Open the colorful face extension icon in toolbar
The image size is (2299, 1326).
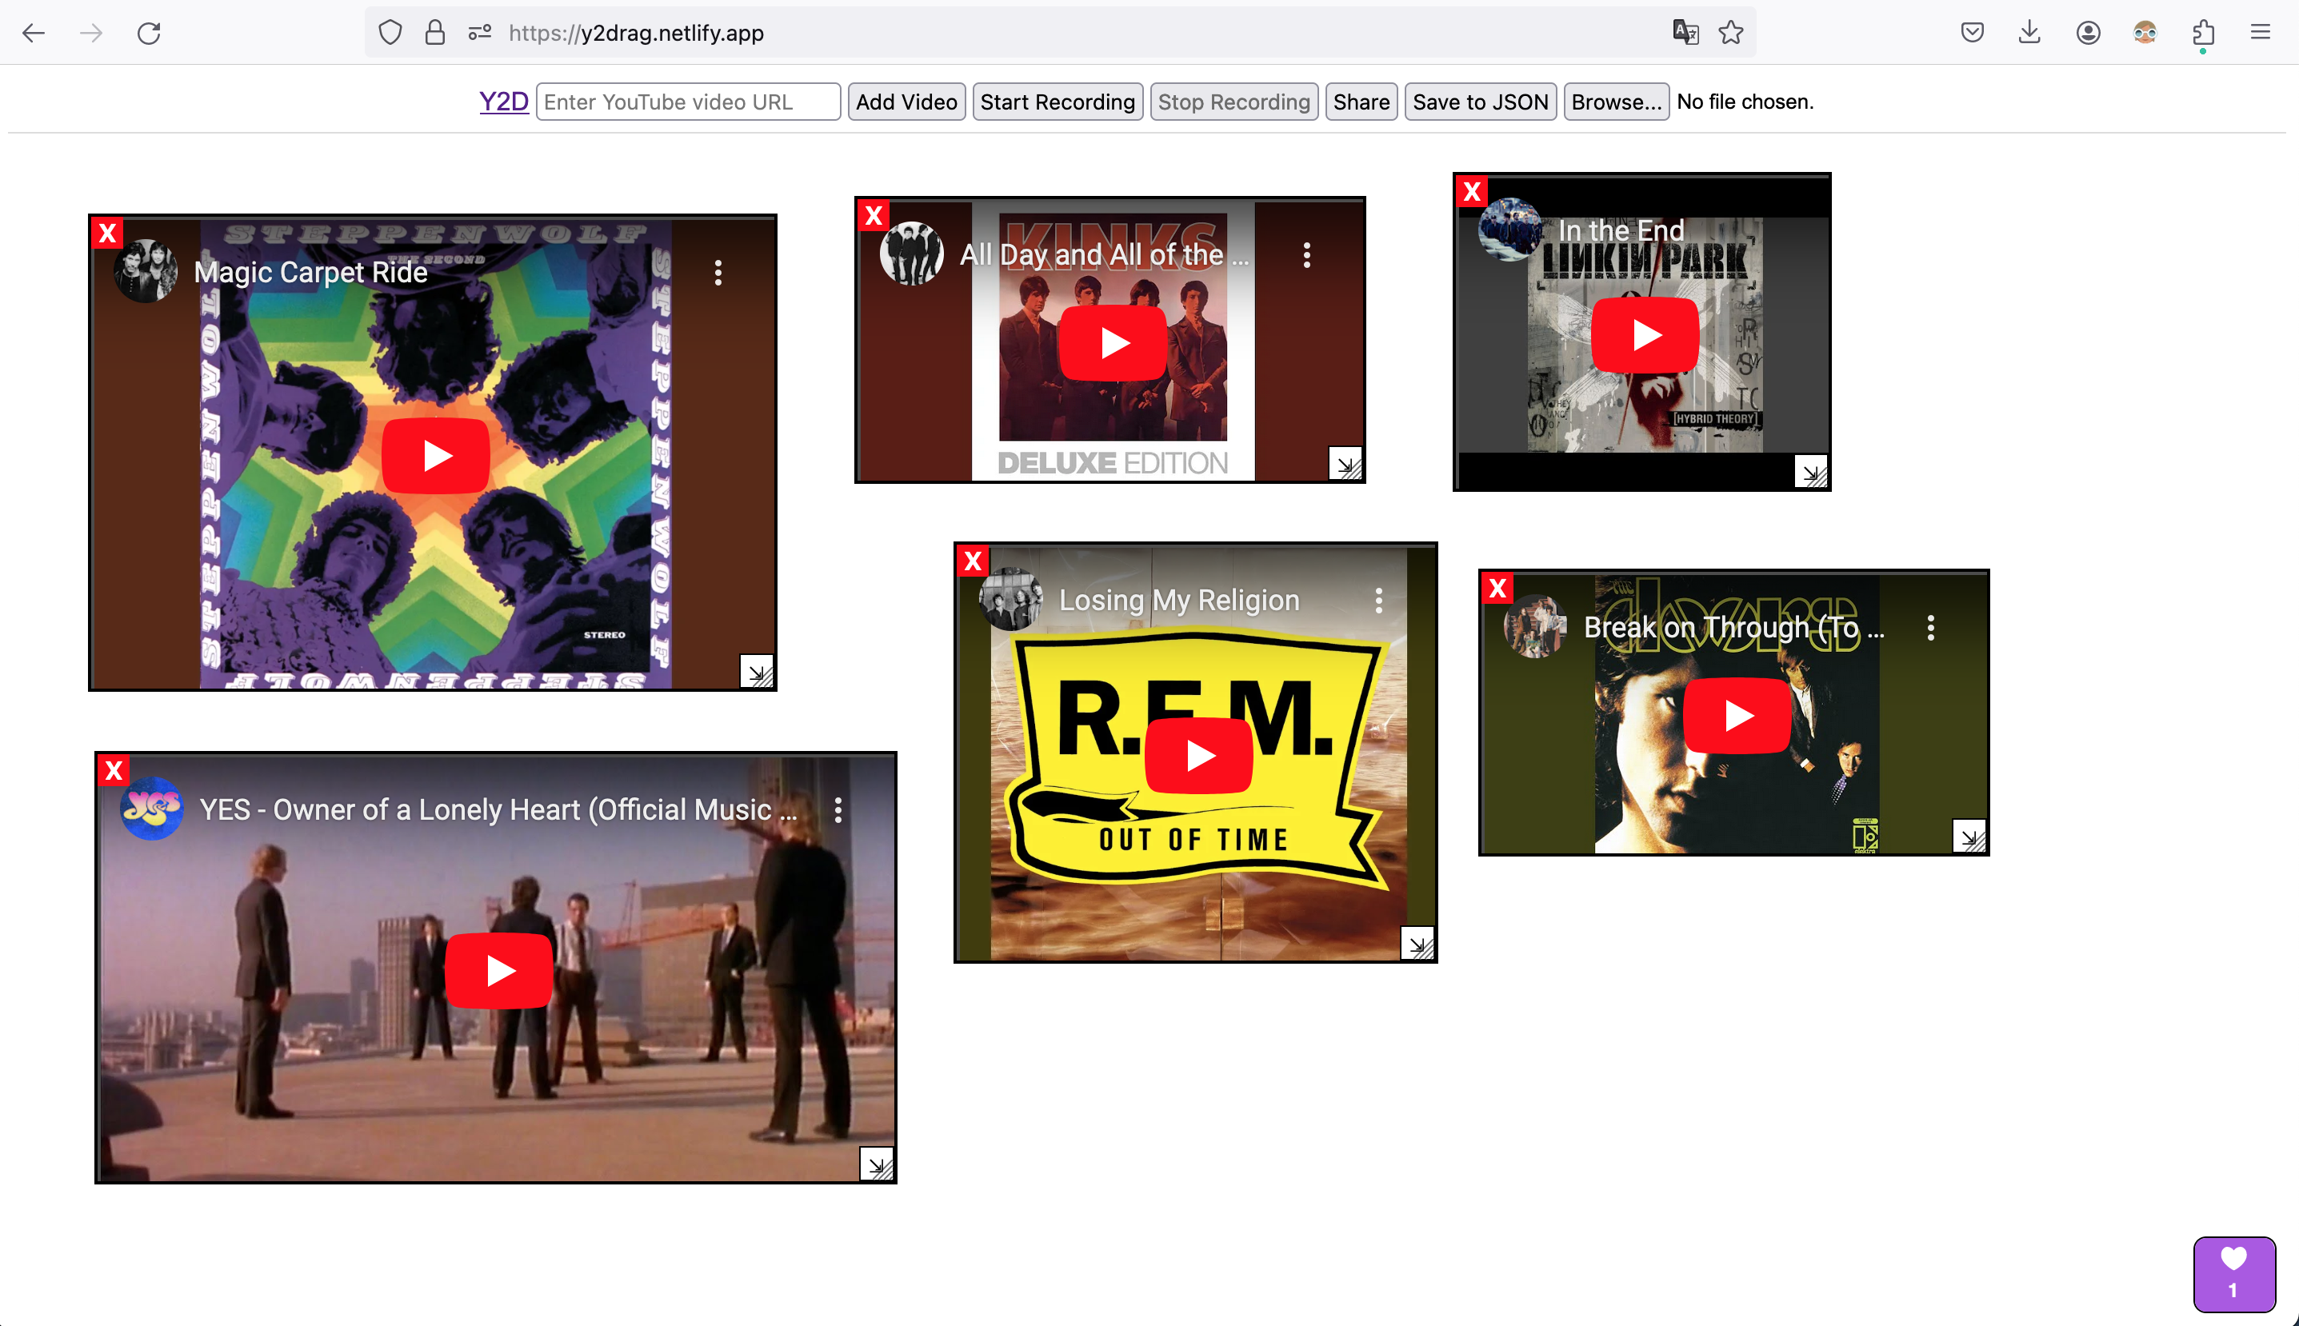(2145, 33)
